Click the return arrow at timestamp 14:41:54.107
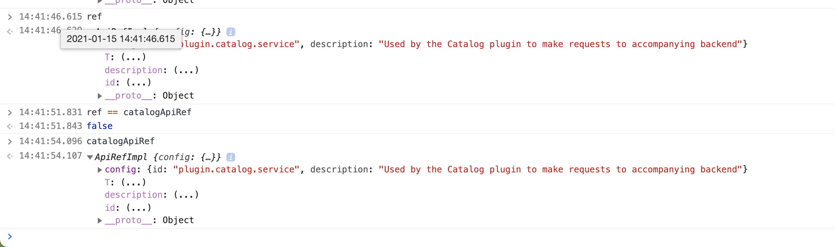 (9, 156)
